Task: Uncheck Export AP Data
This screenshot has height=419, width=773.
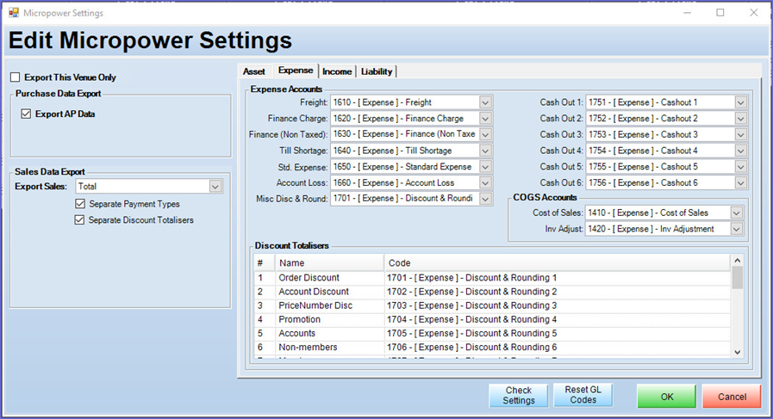Action: tap(26, 114)
